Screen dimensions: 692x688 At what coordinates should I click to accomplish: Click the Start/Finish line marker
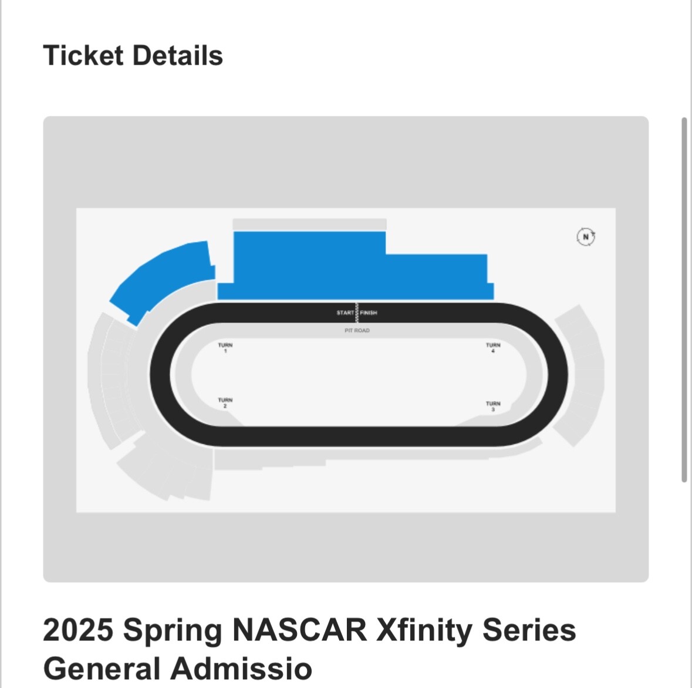pyautogui.click(x=357, y=313)
